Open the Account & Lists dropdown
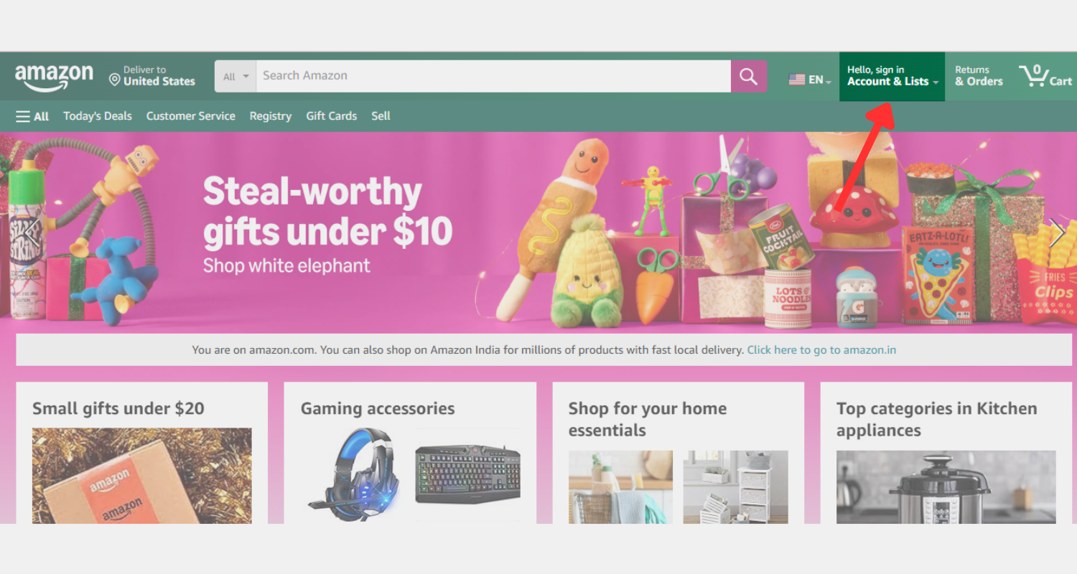This screenshot has width=1077, height=574. pos(892,76)
